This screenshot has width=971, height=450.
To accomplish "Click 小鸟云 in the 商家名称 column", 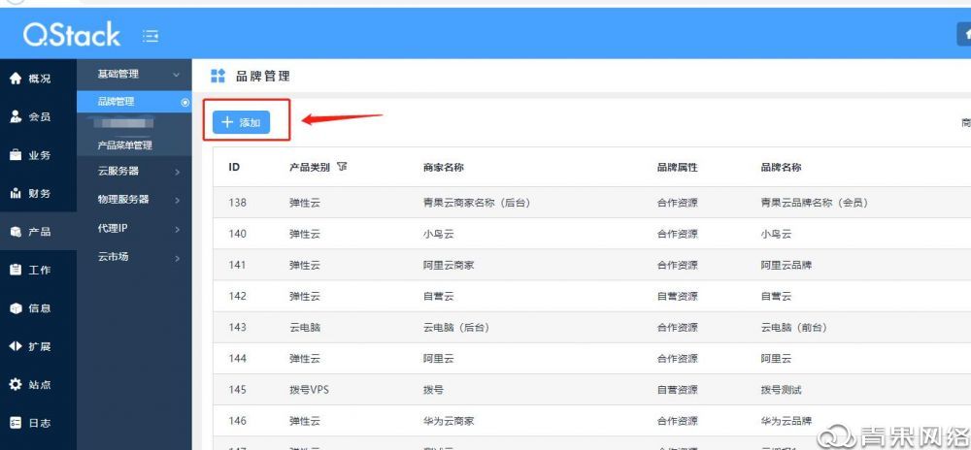I will 439,234.
